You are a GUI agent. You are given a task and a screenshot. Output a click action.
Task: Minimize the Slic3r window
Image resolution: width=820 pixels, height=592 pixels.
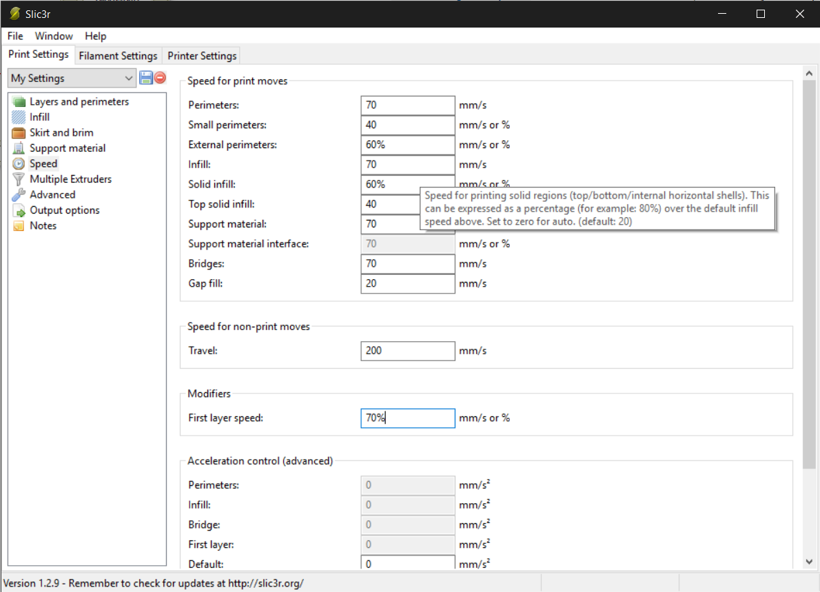pyautogui.click(x=722, y=14)
